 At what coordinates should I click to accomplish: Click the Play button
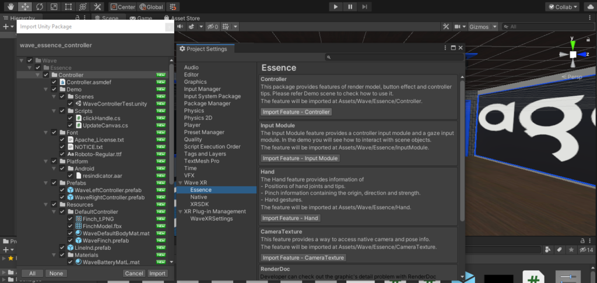click(x=335, y=7)
